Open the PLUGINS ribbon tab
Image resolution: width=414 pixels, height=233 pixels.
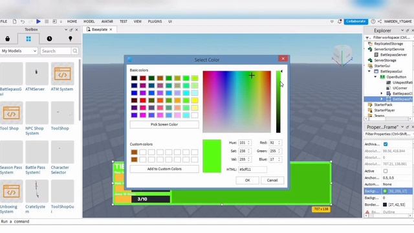point(155,21)
